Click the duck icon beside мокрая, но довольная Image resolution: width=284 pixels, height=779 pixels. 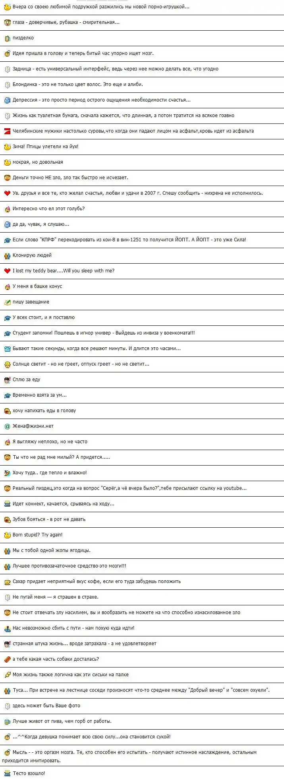[x=7, y=162]
